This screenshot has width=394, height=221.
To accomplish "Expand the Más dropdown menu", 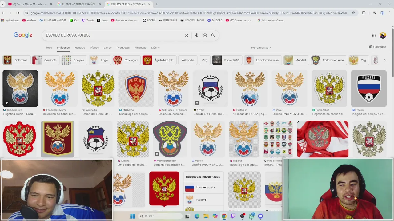I will (x=155, y=48).
